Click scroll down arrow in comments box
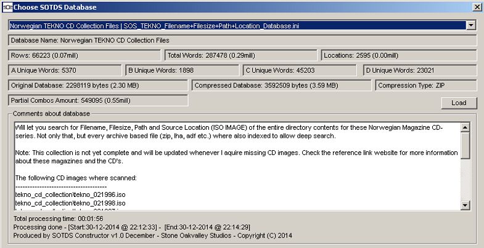The width and height of the screenshot is (484, 248). (466, 205)
